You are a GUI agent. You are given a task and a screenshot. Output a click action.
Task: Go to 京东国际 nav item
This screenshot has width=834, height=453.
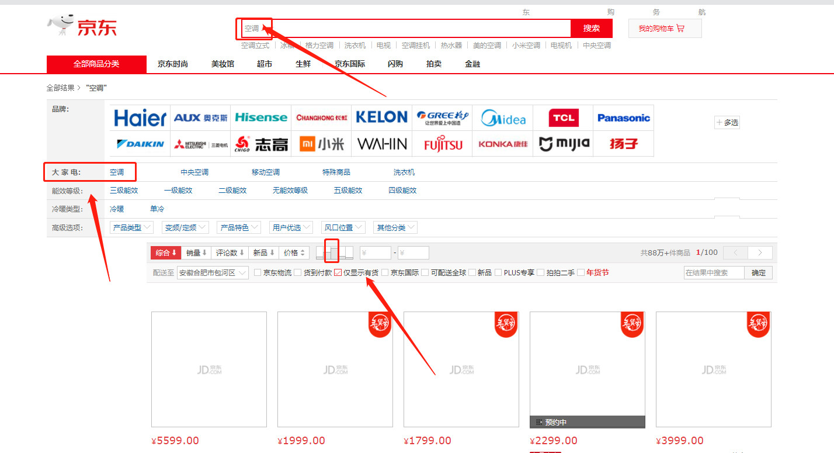click(x=350, y=64)
